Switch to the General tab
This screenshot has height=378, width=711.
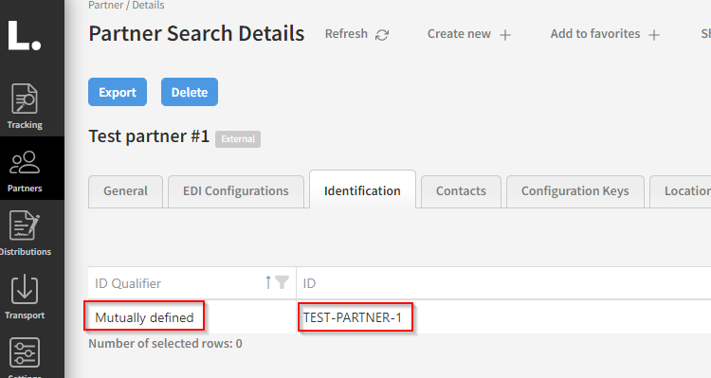pos(125,191)
